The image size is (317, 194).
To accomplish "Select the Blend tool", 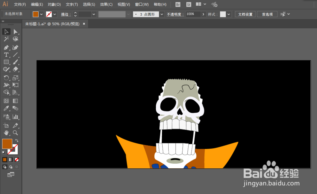I will click(x=15, y=108).
